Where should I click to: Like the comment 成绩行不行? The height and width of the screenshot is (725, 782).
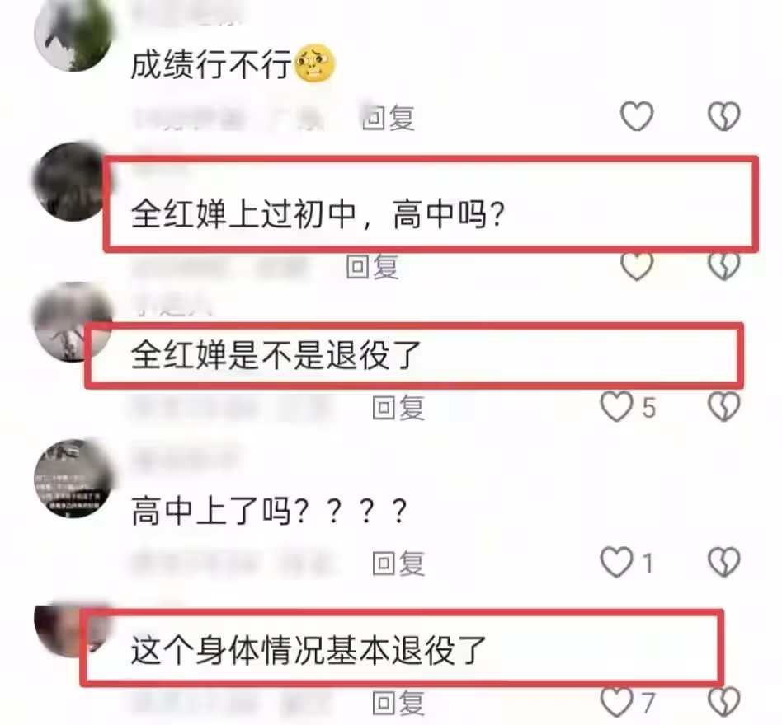pyautogui.click(x=637, y=116)
